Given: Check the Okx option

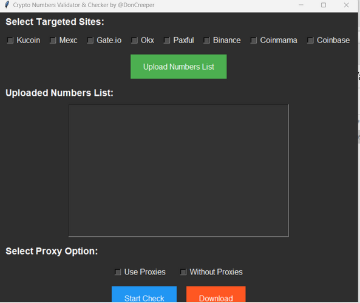Looking at the screenshot, I should [x=134, y=41].
